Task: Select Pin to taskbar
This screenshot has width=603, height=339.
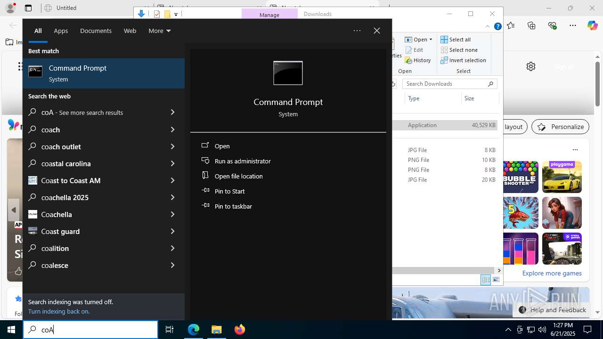Action: (x=233, y=206)
